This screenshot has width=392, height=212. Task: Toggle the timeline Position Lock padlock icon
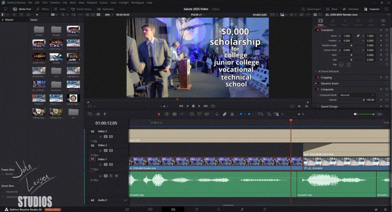click(x=232, y=114)
